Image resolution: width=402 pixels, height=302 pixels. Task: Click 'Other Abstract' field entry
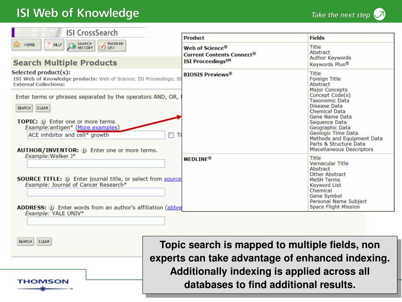tap(328, 174)
